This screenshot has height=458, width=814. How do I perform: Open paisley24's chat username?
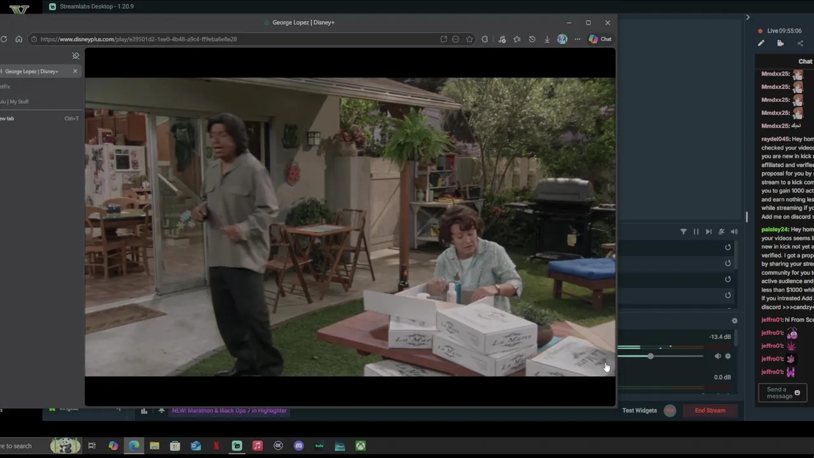pyautogui.click(x=775, y=229)
